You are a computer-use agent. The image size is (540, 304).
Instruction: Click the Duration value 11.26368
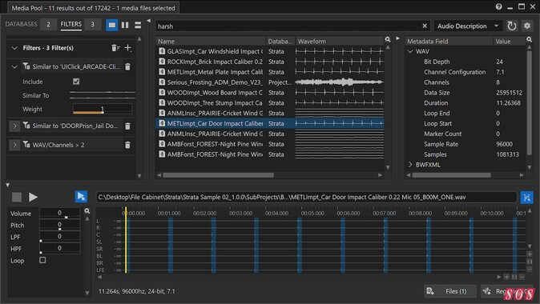click(508, 103)
